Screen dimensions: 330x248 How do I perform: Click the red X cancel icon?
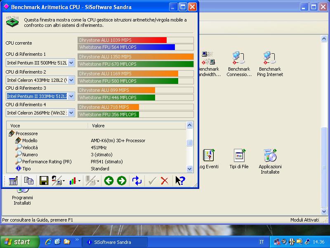[x=165, y=181]
